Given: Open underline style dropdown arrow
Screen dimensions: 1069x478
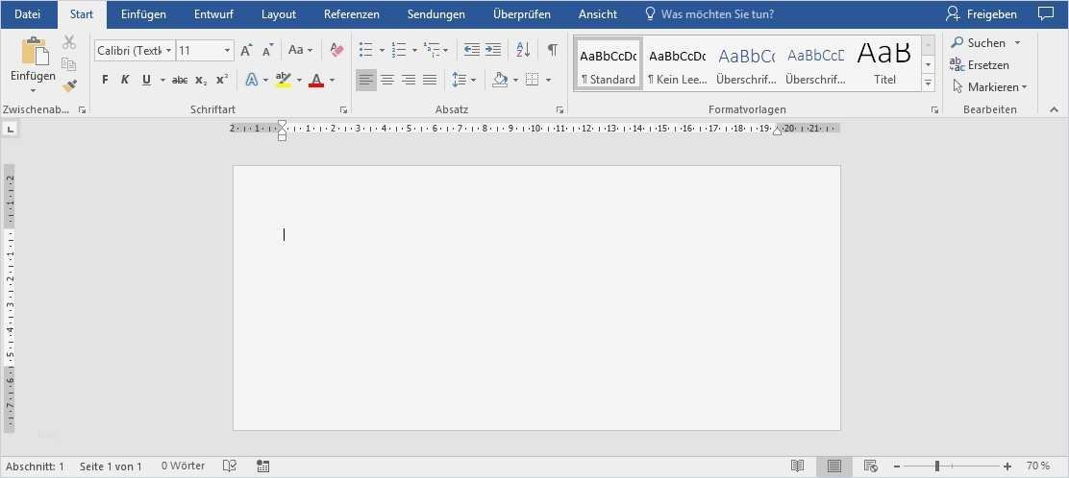Looking at the screenshot, I should click(162, 81).
